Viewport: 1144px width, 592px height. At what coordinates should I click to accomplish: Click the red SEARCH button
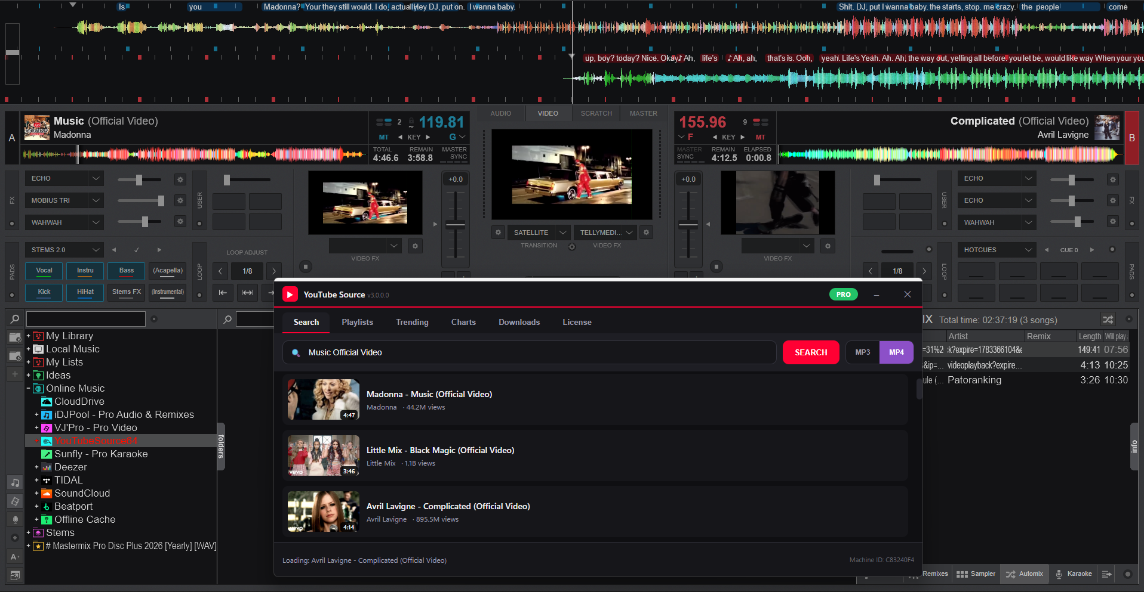(811, 352)
